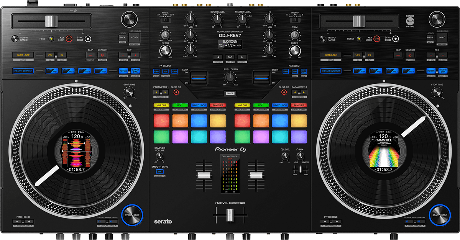Activate the CENSOR button on left deck
This screenshot has height=240, width=460.
pos(102,55)
